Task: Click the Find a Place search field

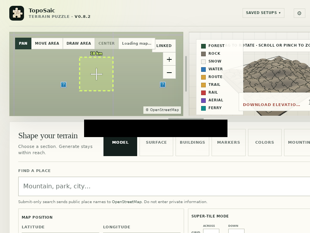Action: click(x=164, y=186)
